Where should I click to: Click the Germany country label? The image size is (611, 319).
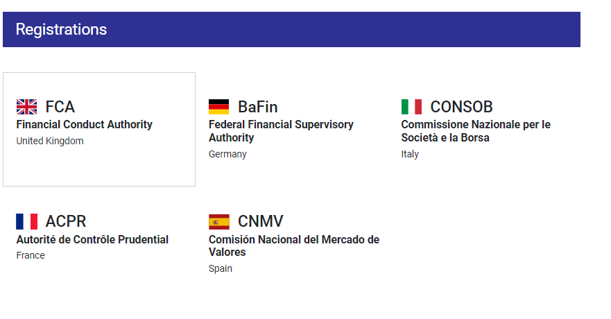tap(227, 154)
